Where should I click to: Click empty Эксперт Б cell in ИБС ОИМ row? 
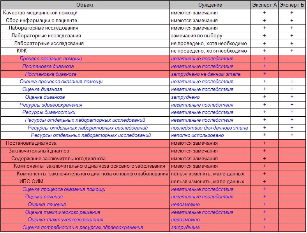[292, 181]
